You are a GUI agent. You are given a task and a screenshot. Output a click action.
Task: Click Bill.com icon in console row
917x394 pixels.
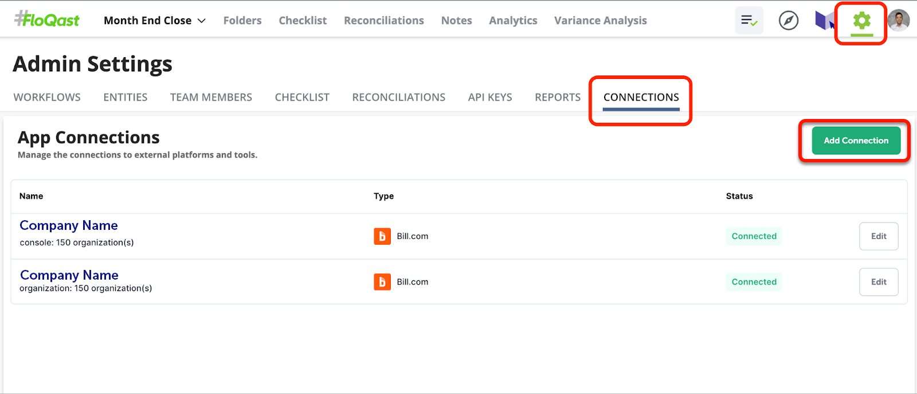tap(382, 236)
